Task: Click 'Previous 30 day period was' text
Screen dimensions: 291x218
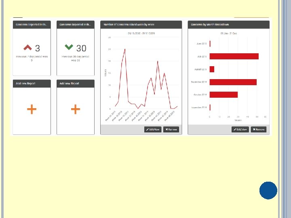Action: pyautogui.click(x=76, y=59)
